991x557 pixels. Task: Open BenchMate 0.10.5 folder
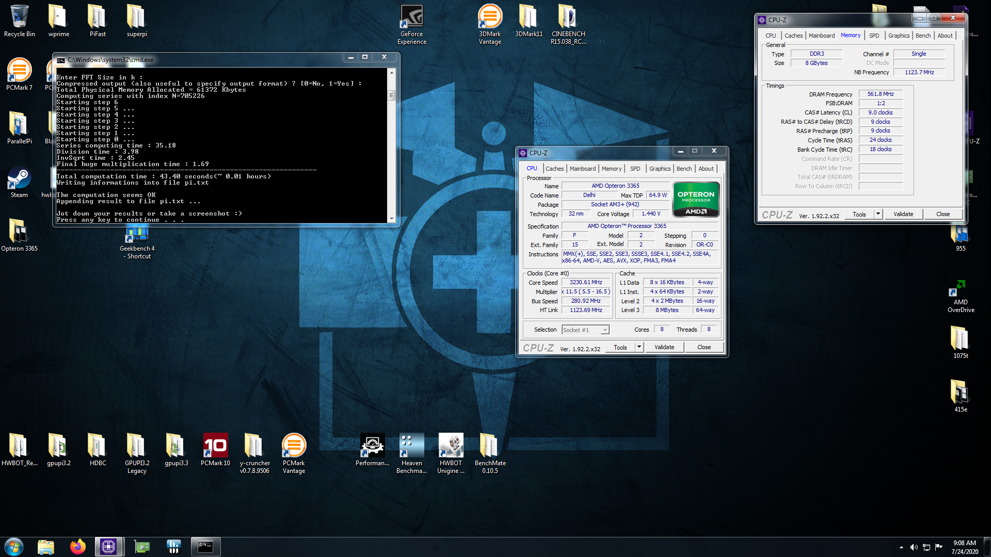pyautogui.click(x=490, y=453)
